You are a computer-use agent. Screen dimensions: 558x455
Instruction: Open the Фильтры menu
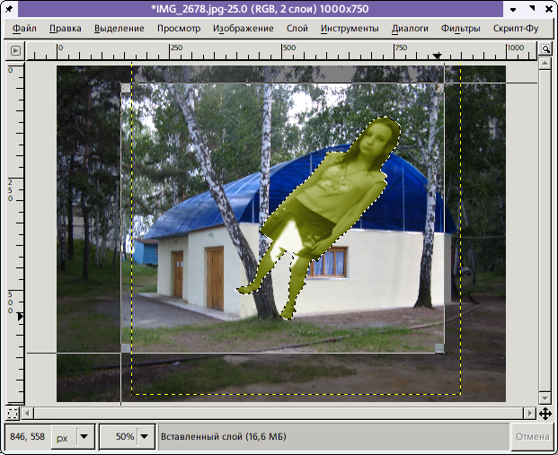click(x=461, y=29)
